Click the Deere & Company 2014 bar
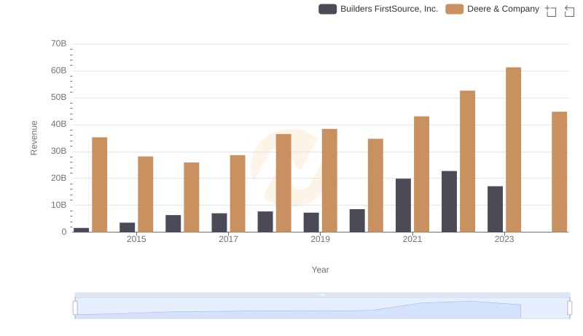The height and width of the screenshot is (336, 583). coord(100,184)
